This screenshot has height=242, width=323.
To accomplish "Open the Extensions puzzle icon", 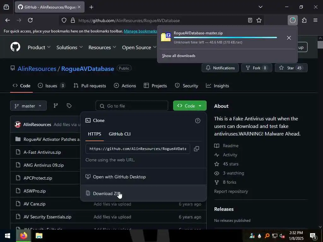I will click(304, 20).
